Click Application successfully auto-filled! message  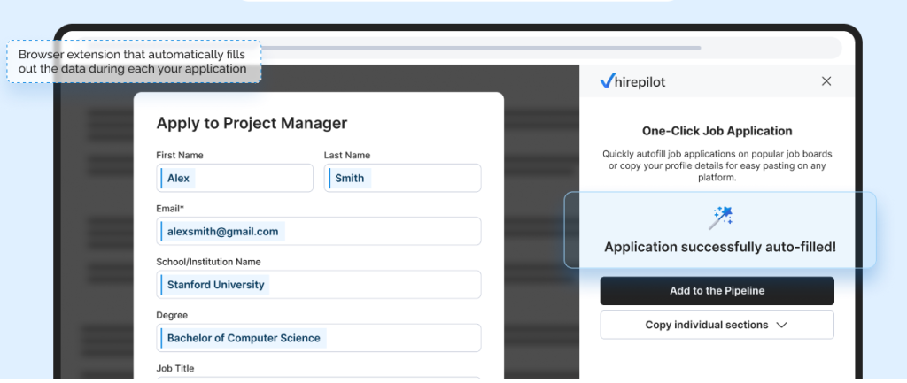720,248
